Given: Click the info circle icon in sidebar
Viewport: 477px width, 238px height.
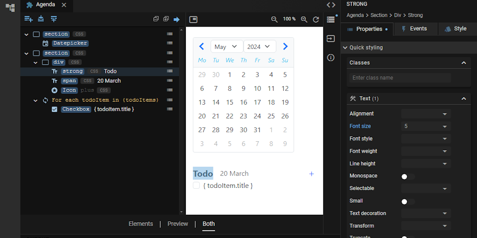Looking at the screenshot, I should coord(331,58).
